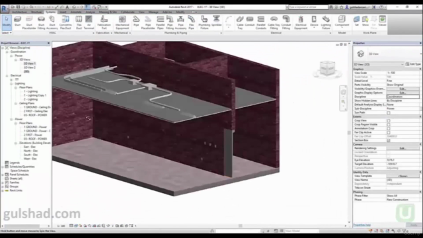Image resolution: width=423 pixels, height=238 pixels.
Task: Click Edit for Rendering Settings
Action: pyautogui.click(x=403, y=148)
